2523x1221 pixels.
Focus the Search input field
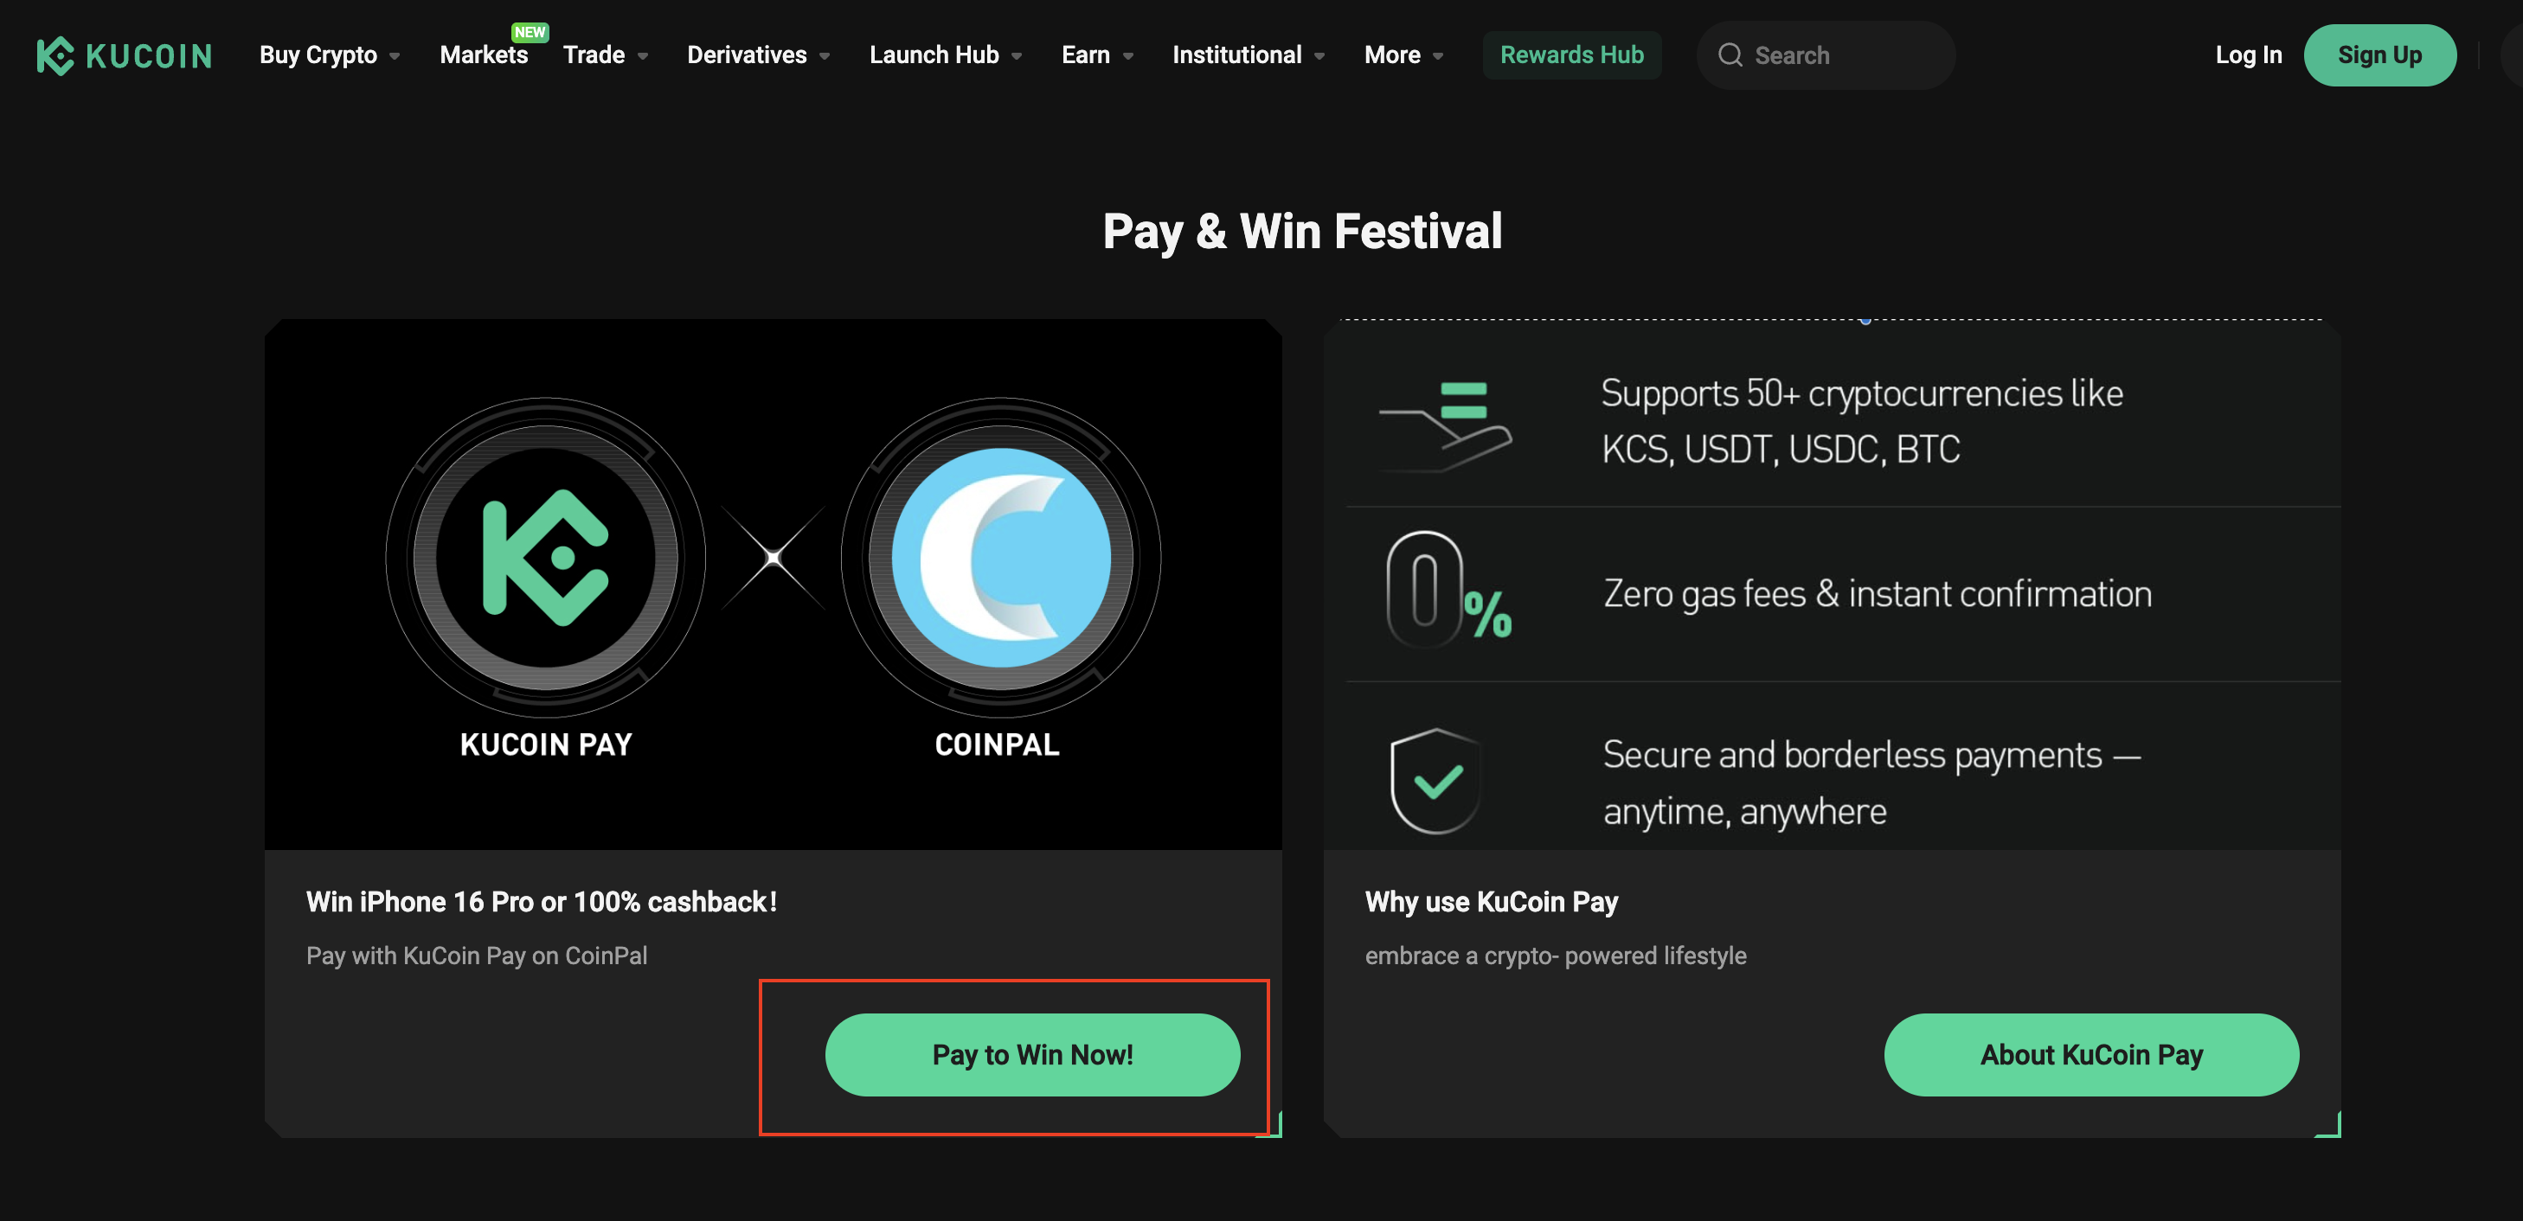click(1826, 54)
